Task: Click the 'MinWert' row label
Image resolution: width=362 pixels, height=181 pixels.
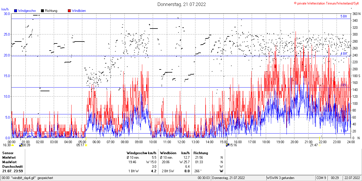Action: pos(9,158)
